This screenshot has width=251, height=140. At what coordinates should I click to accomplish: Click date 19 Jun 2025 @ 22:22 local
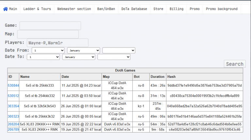click(x=81, y=124)
